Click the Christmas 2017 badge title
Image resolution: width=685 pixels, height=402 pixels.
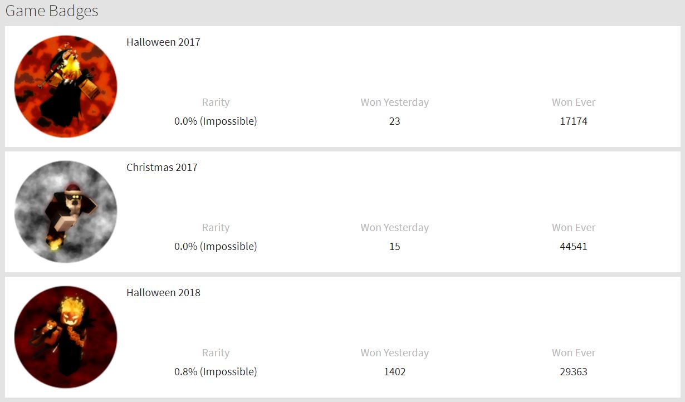pyautogui.click(x=162, y=167)
